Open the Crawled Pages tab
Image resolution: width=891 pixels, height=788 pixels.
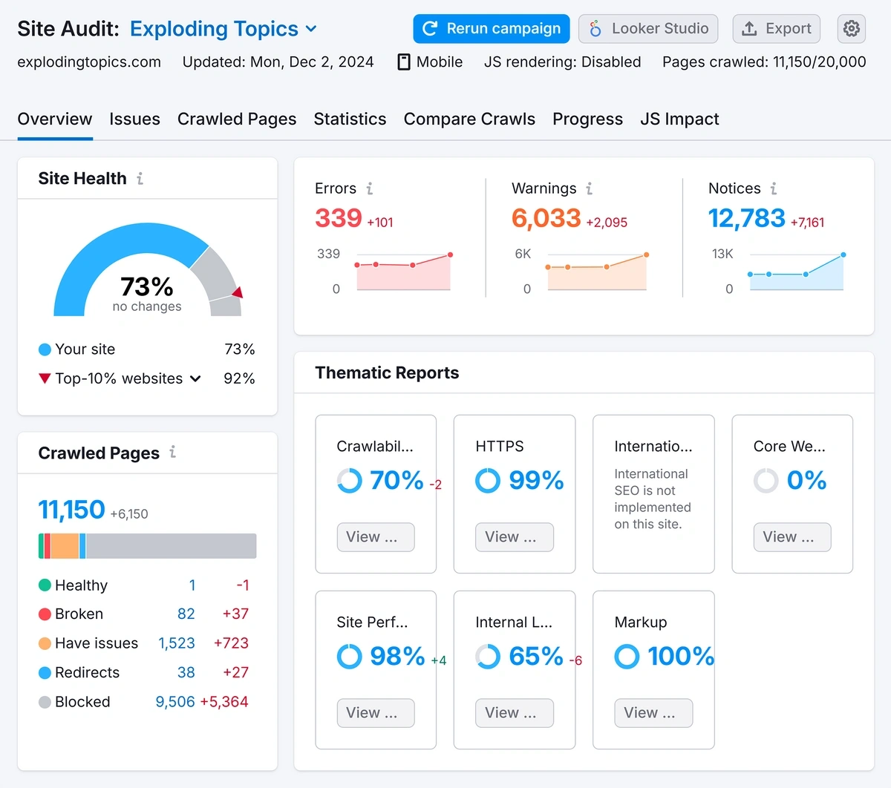point(237,119)
